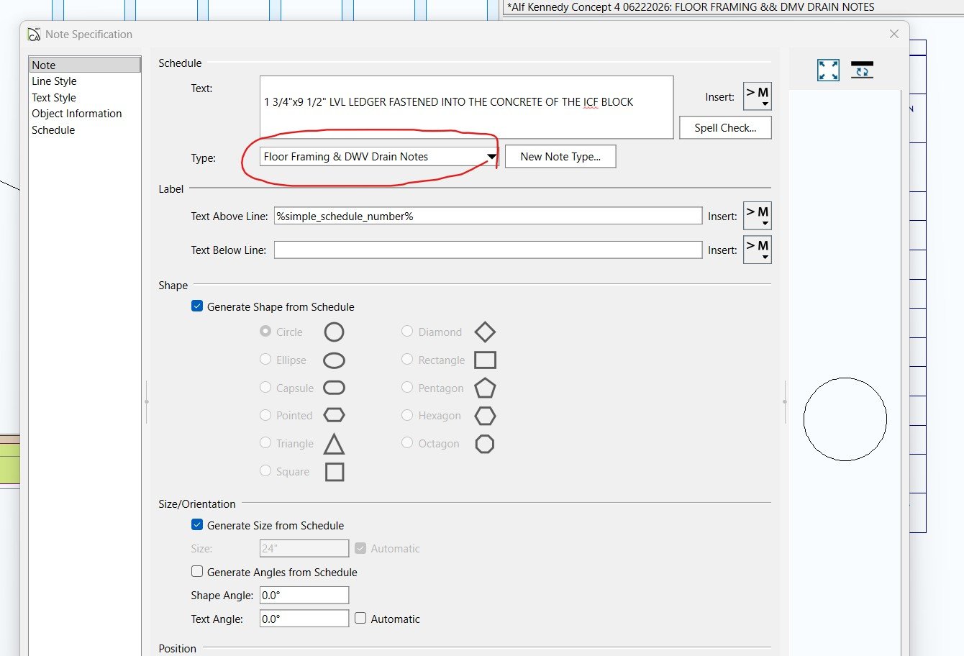Select the Octagon shape icon

point(485,444)
